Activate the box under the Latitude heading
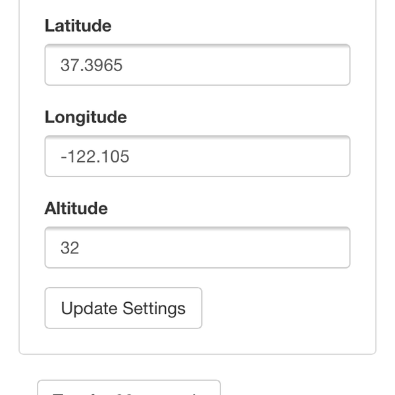 click(x=197, y=65)
